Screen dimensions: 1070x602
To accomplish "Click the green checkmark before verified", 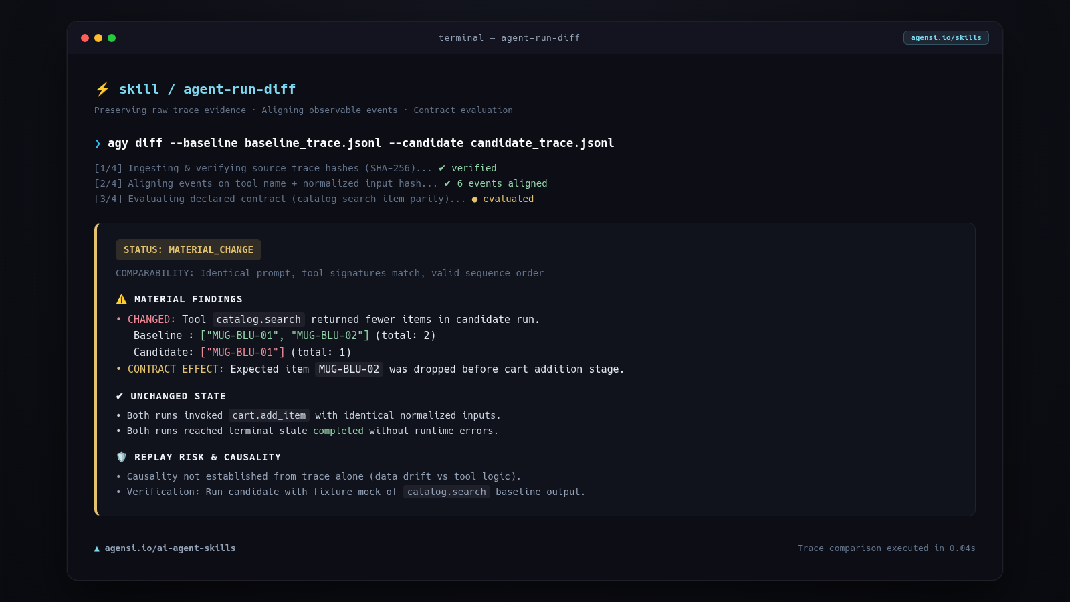I will click(442, 168).
